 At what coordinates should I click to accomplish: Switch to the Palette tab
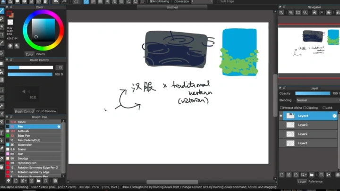pos(41,54)
